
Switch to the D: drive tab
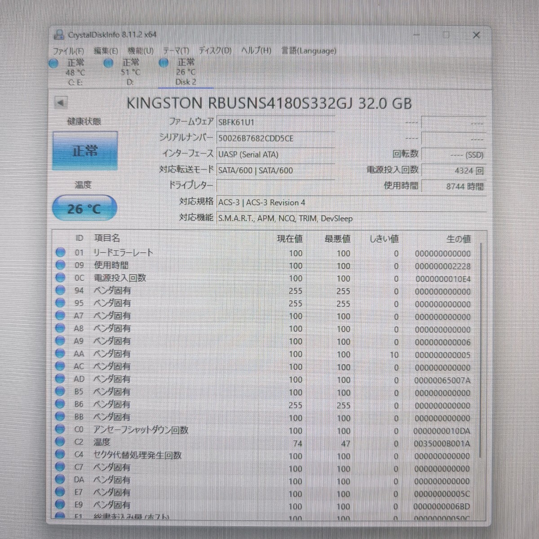click(130, 72)
